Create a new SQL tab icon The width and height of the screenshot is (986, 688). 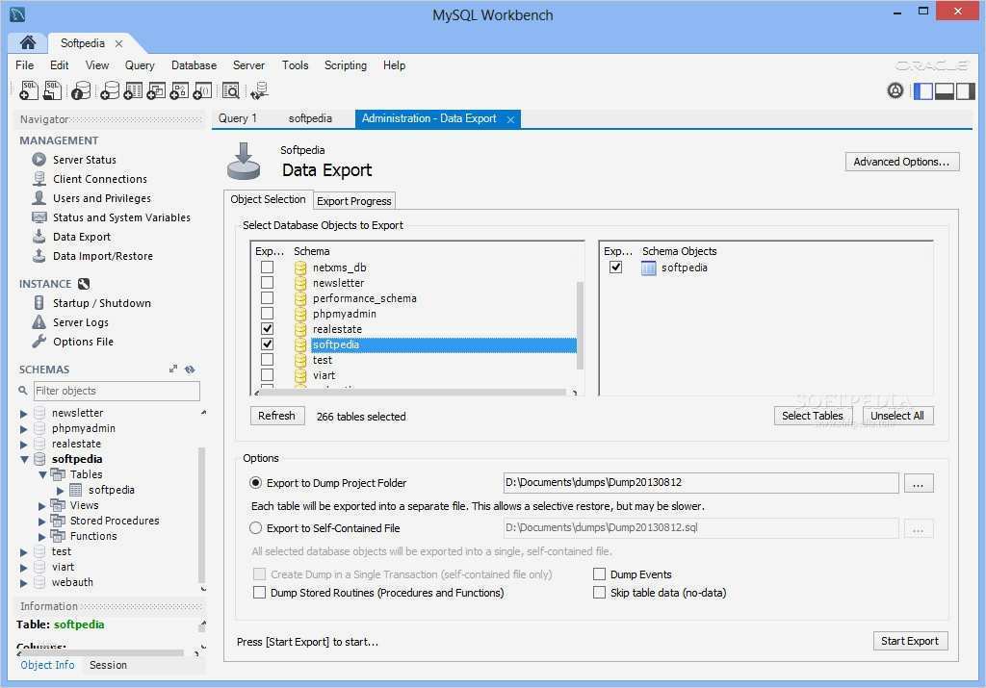point(29,90)
